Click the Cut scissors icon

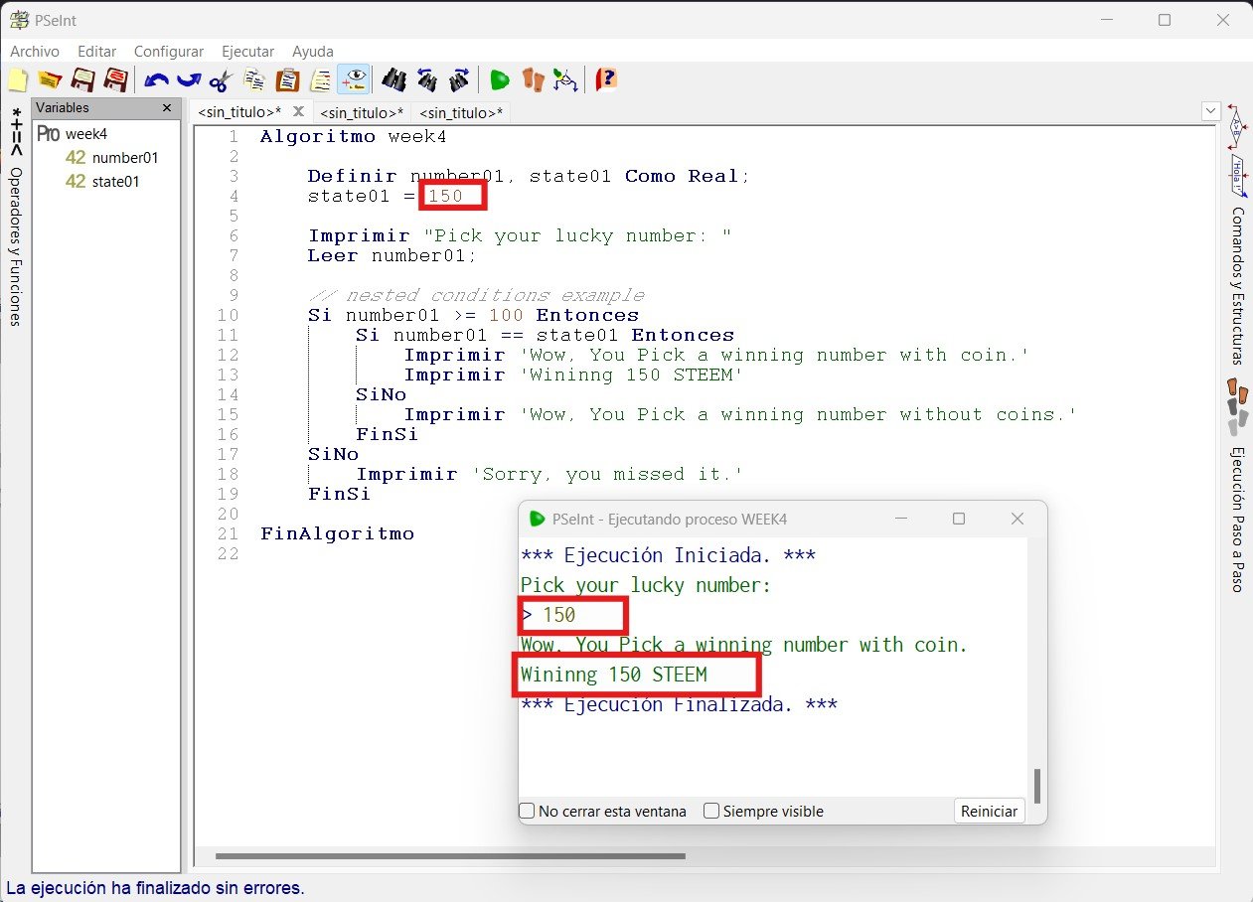tap(221, 79)
